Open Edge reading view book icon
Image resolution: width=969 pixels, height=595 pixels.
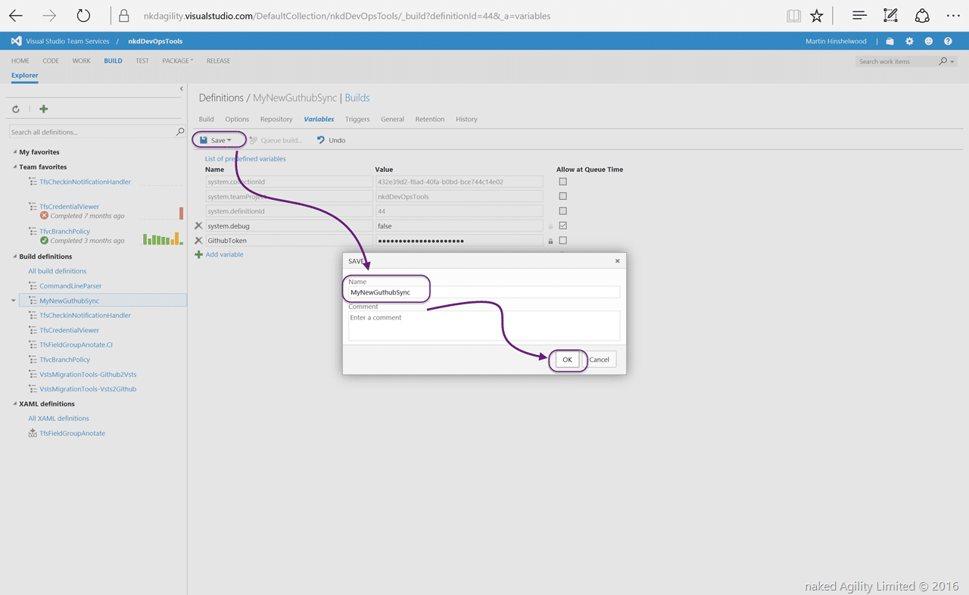(793, 15)
